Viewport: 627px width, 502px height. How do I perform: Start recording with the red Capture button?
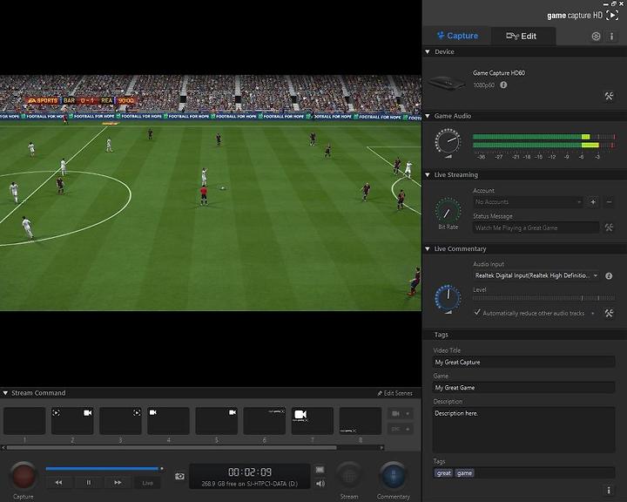point(24,476)
